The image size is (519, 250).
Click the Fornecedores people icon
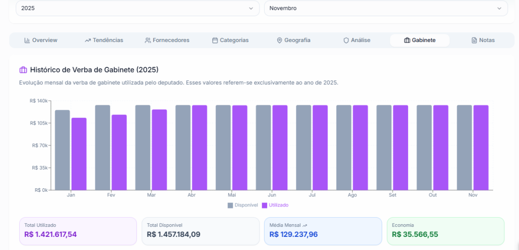click(147, 40)
